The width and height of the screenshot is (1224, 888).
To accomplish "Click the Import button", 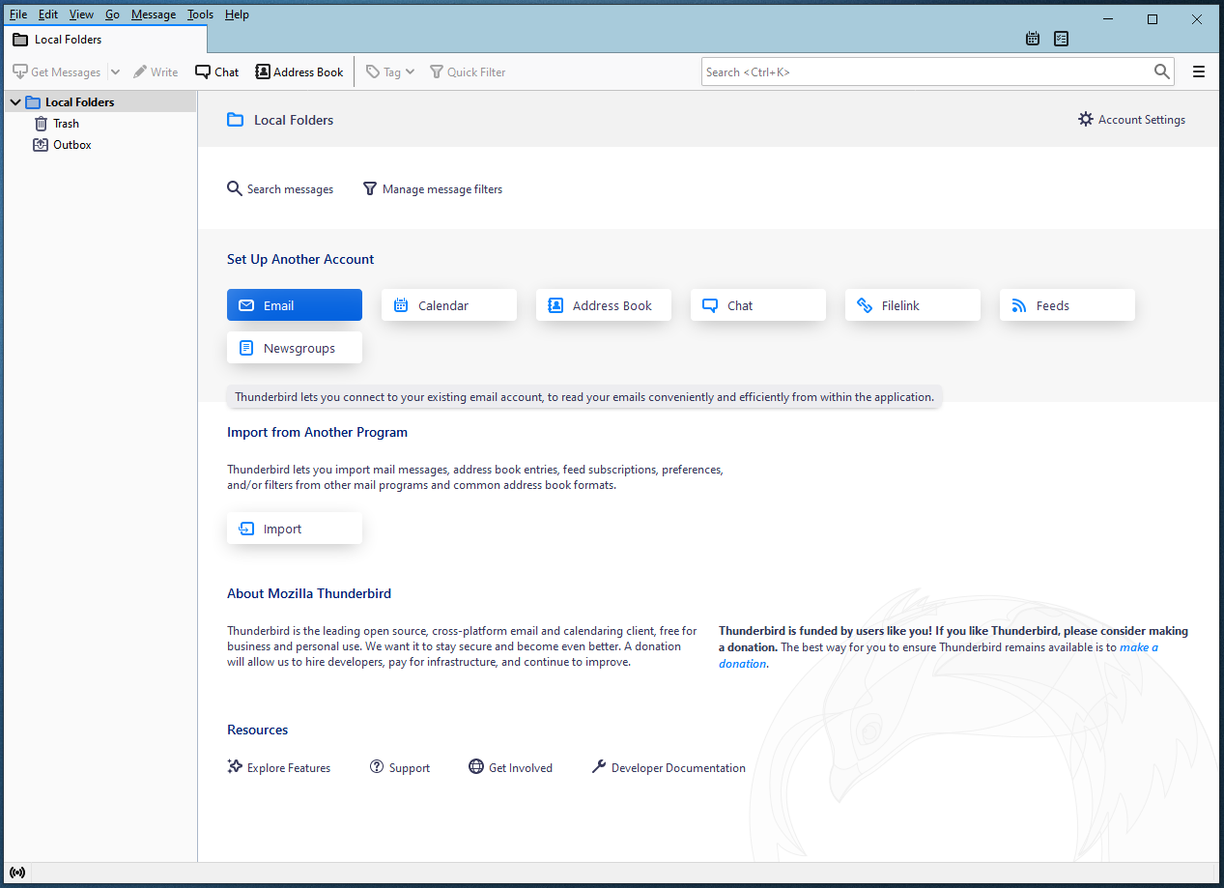I will pyautogui.click(x=294, y=529).
